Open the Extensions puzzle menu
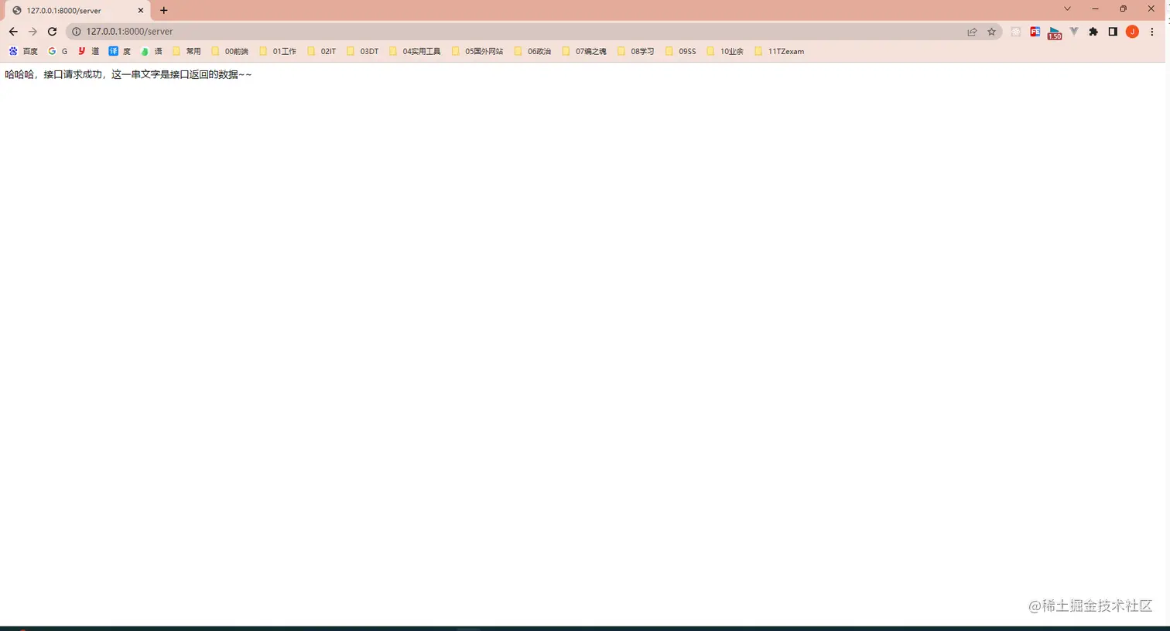 [1093, 32]
